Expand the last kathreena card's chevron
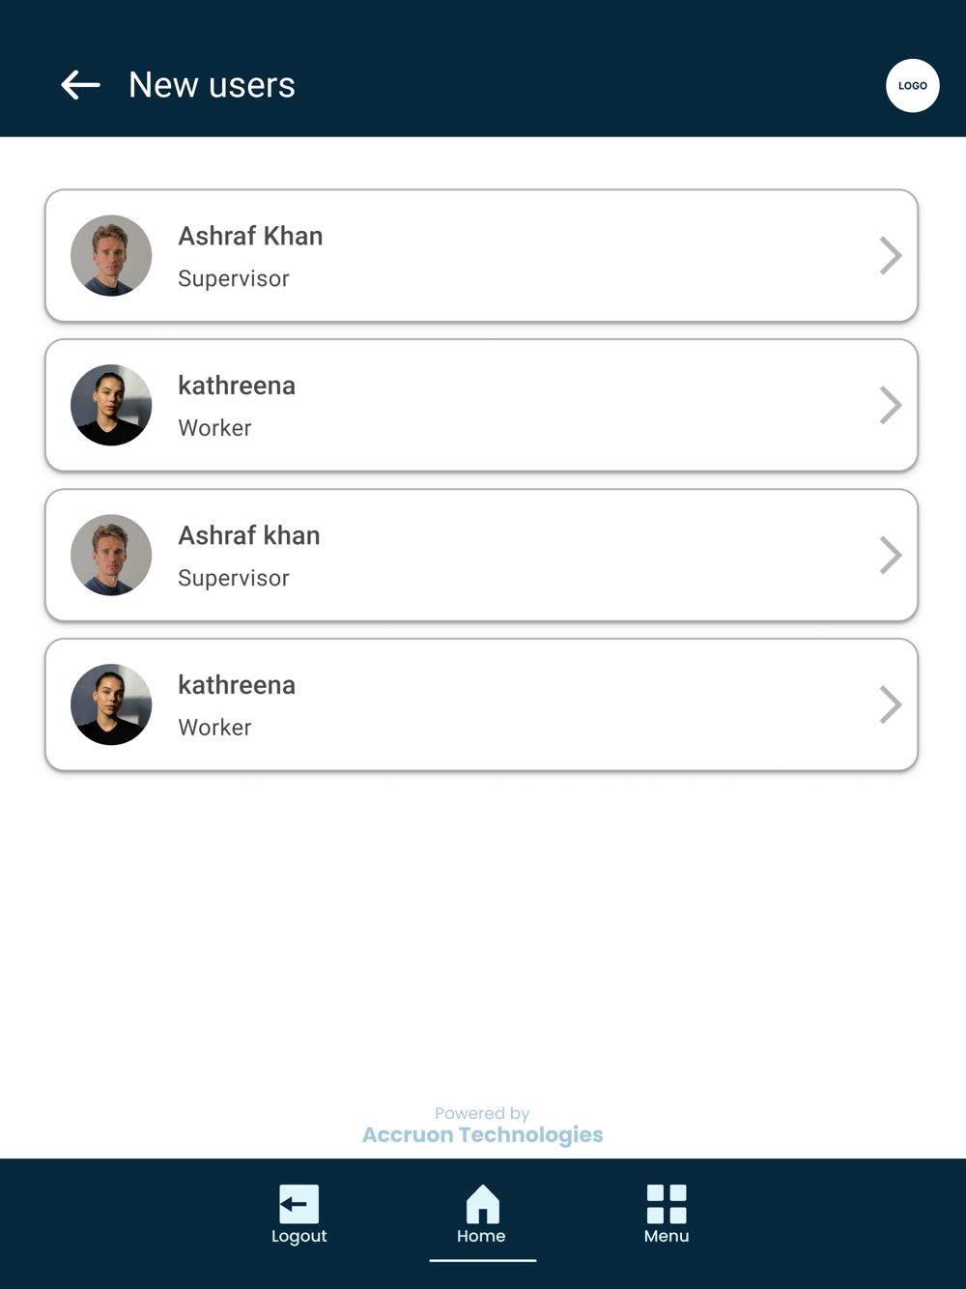966x1289 pixels. pos(890,704)
